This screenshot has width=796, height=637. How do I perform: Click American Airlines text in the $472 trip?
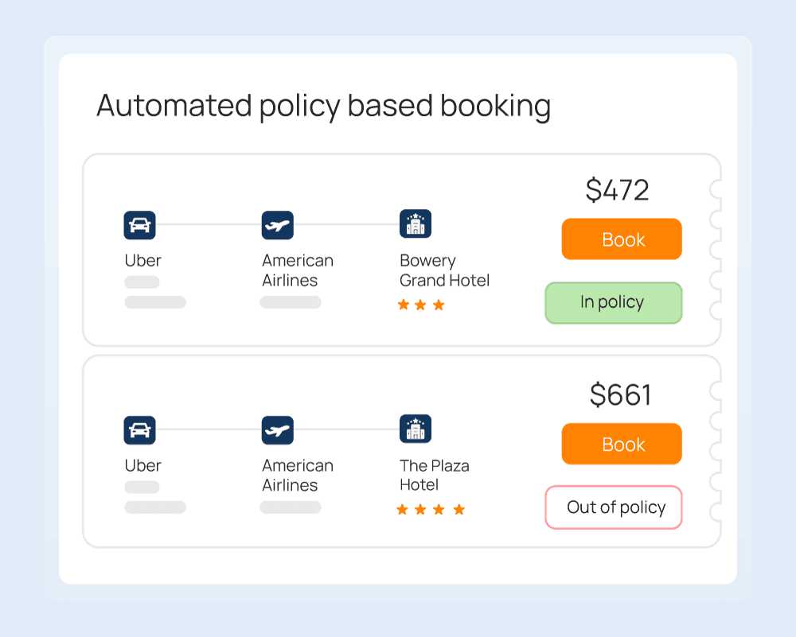point(298,270)
